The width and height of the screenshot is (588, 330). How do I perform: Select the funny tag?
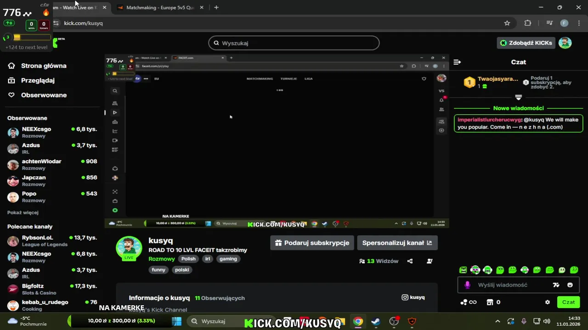158,270
